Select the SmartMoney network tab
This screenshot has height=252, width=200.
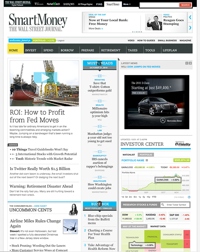(113, 4)
